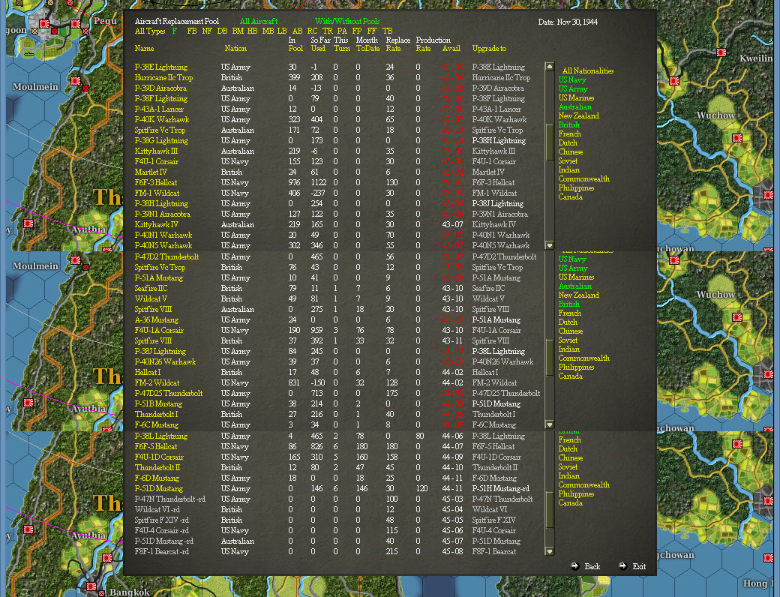Click the Avail column header
Image resolution: width=780 pixels, height=597 pixels.
[451, 48]
